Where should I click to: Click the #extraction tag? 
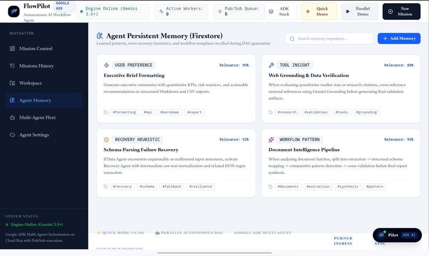click(x=318, y=187)
